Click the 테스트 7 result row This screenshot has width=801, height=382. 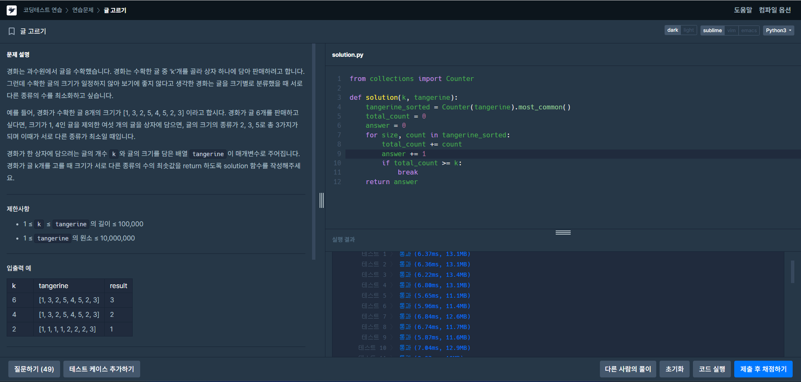tap(416, 316)
